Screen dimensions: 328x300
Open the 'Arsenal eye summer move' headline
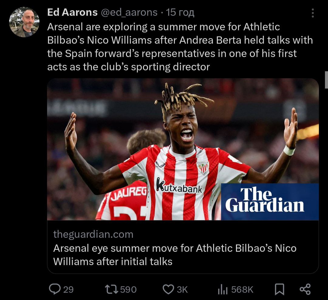pyautogui.click(x=175, y=255)
